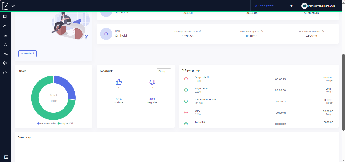
Task: Click the On hold label
Action: coord(121,36)
